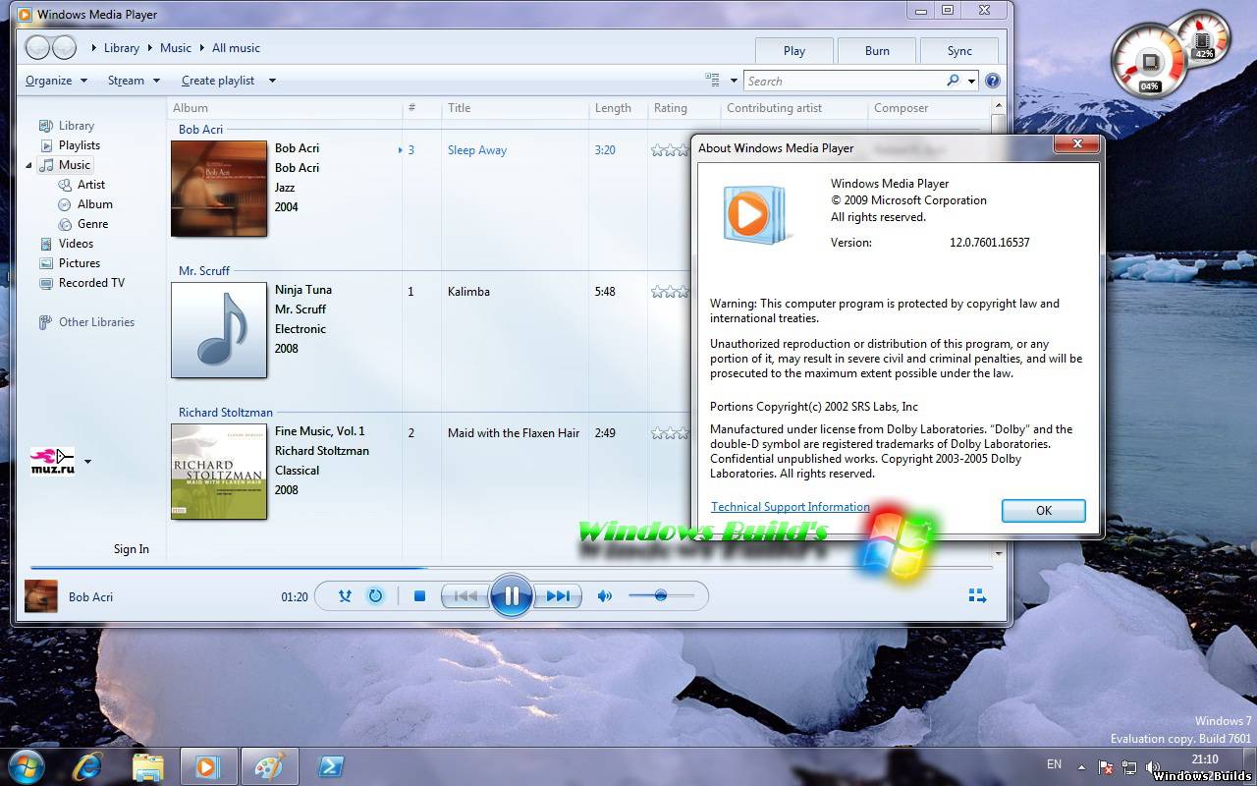Skip to the previous track
The image size is (1257, 786).
465,595
